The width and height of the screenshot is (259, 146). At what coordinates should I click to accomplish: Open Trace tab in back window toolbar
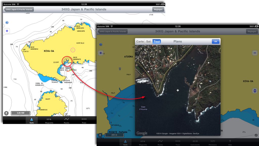[x=84, y=120]
